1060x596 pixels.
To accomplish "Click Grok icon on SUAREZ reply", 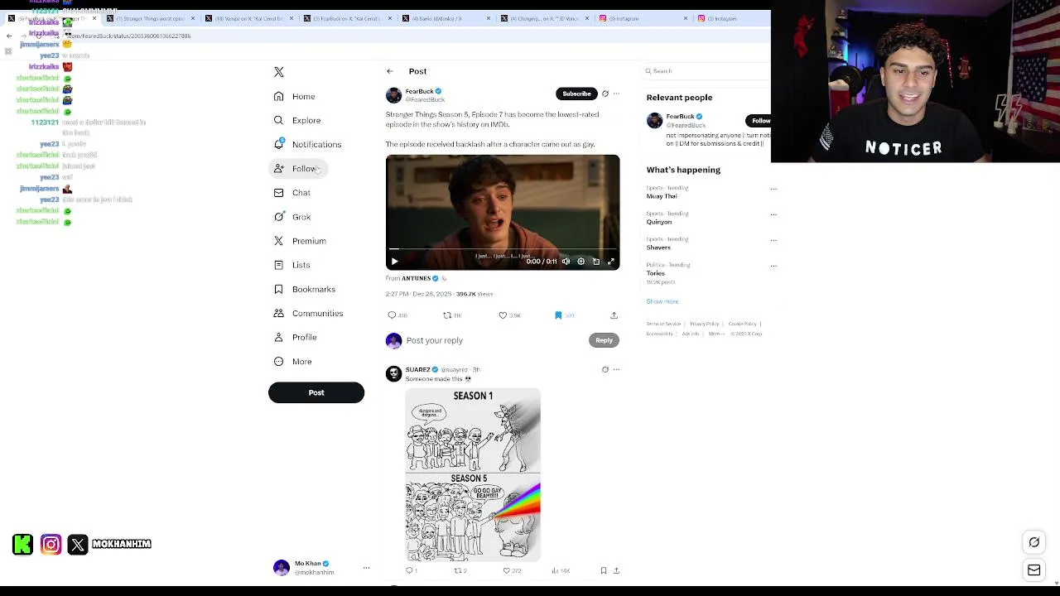I will point(605,370).
